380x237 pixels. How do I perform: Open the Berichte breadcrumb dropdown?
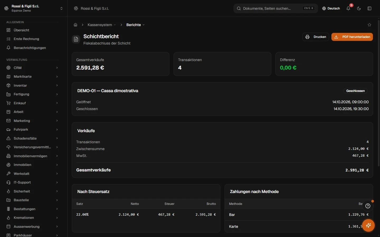[135, 25]
